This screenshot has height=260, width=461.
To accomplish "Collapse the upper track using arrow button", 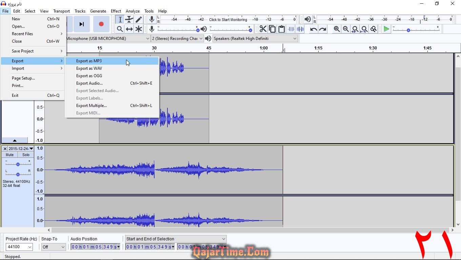I will coord(15,140).
